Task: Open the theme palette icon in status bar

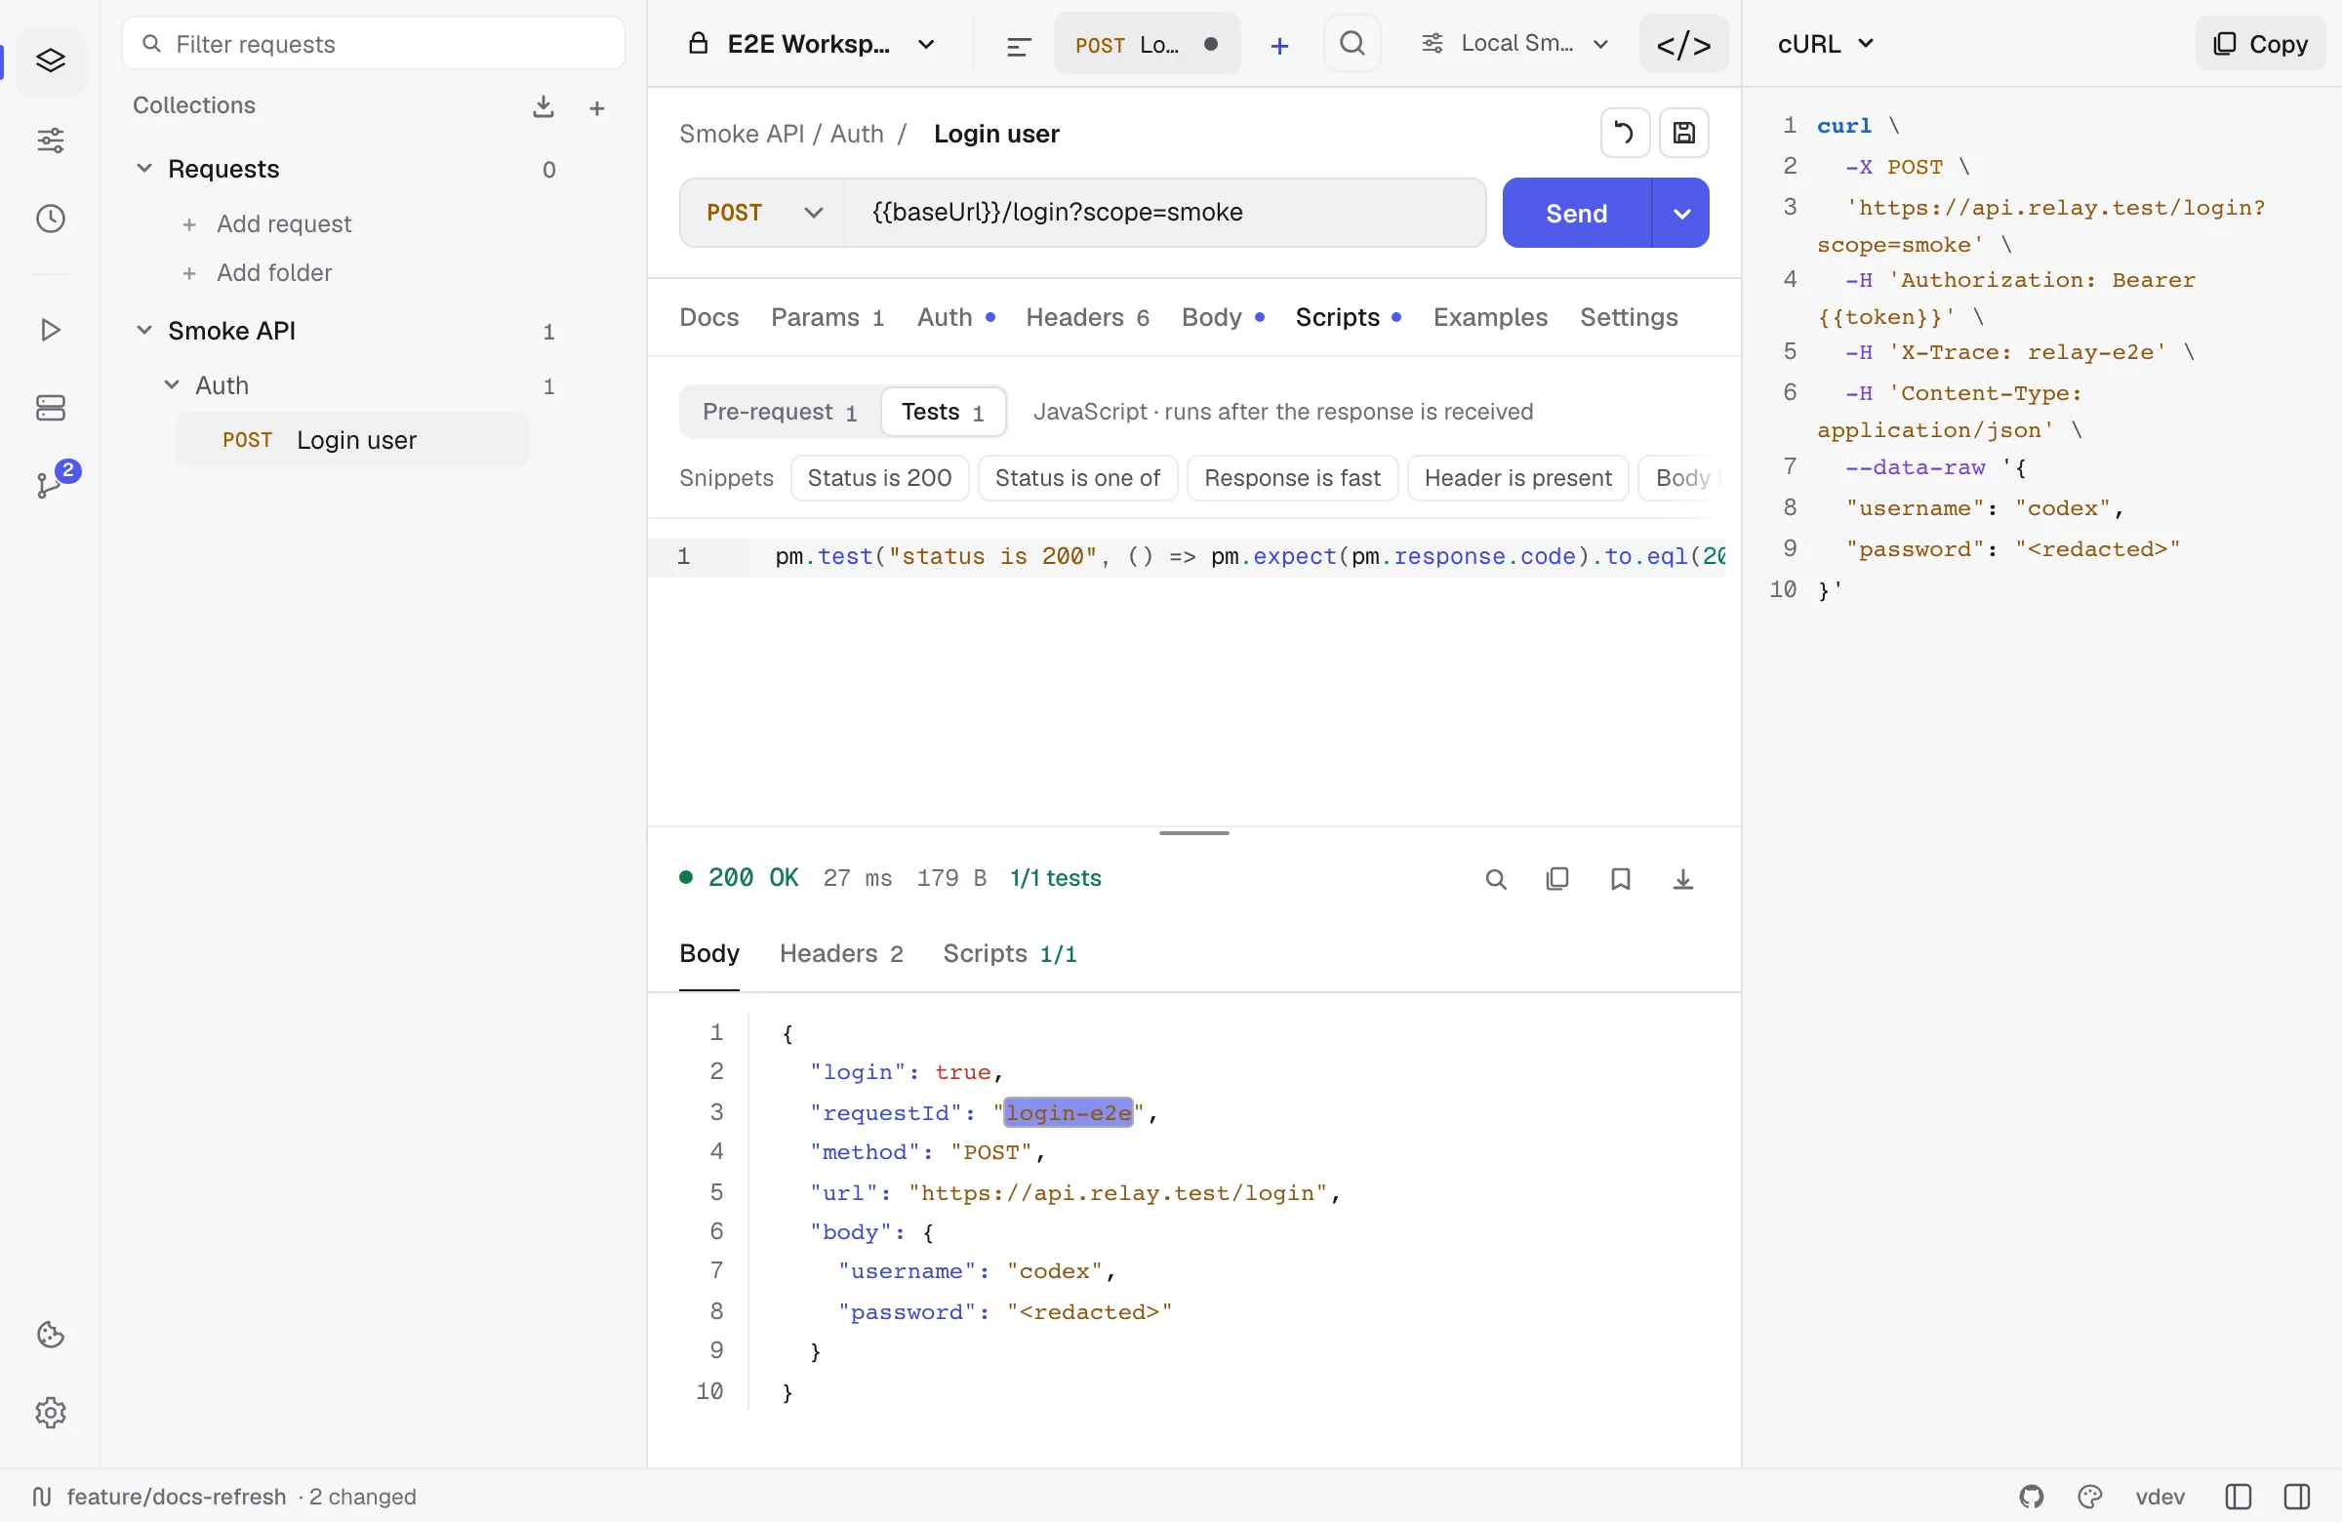Action: [x=2090, y=1497]
